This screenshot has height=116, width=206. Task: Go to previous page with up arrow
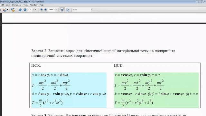[x=20, y=10]
